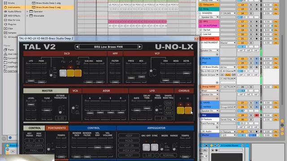Click the PANIC button
Viewport: 287px width, 161px height.
click(34, 150)
